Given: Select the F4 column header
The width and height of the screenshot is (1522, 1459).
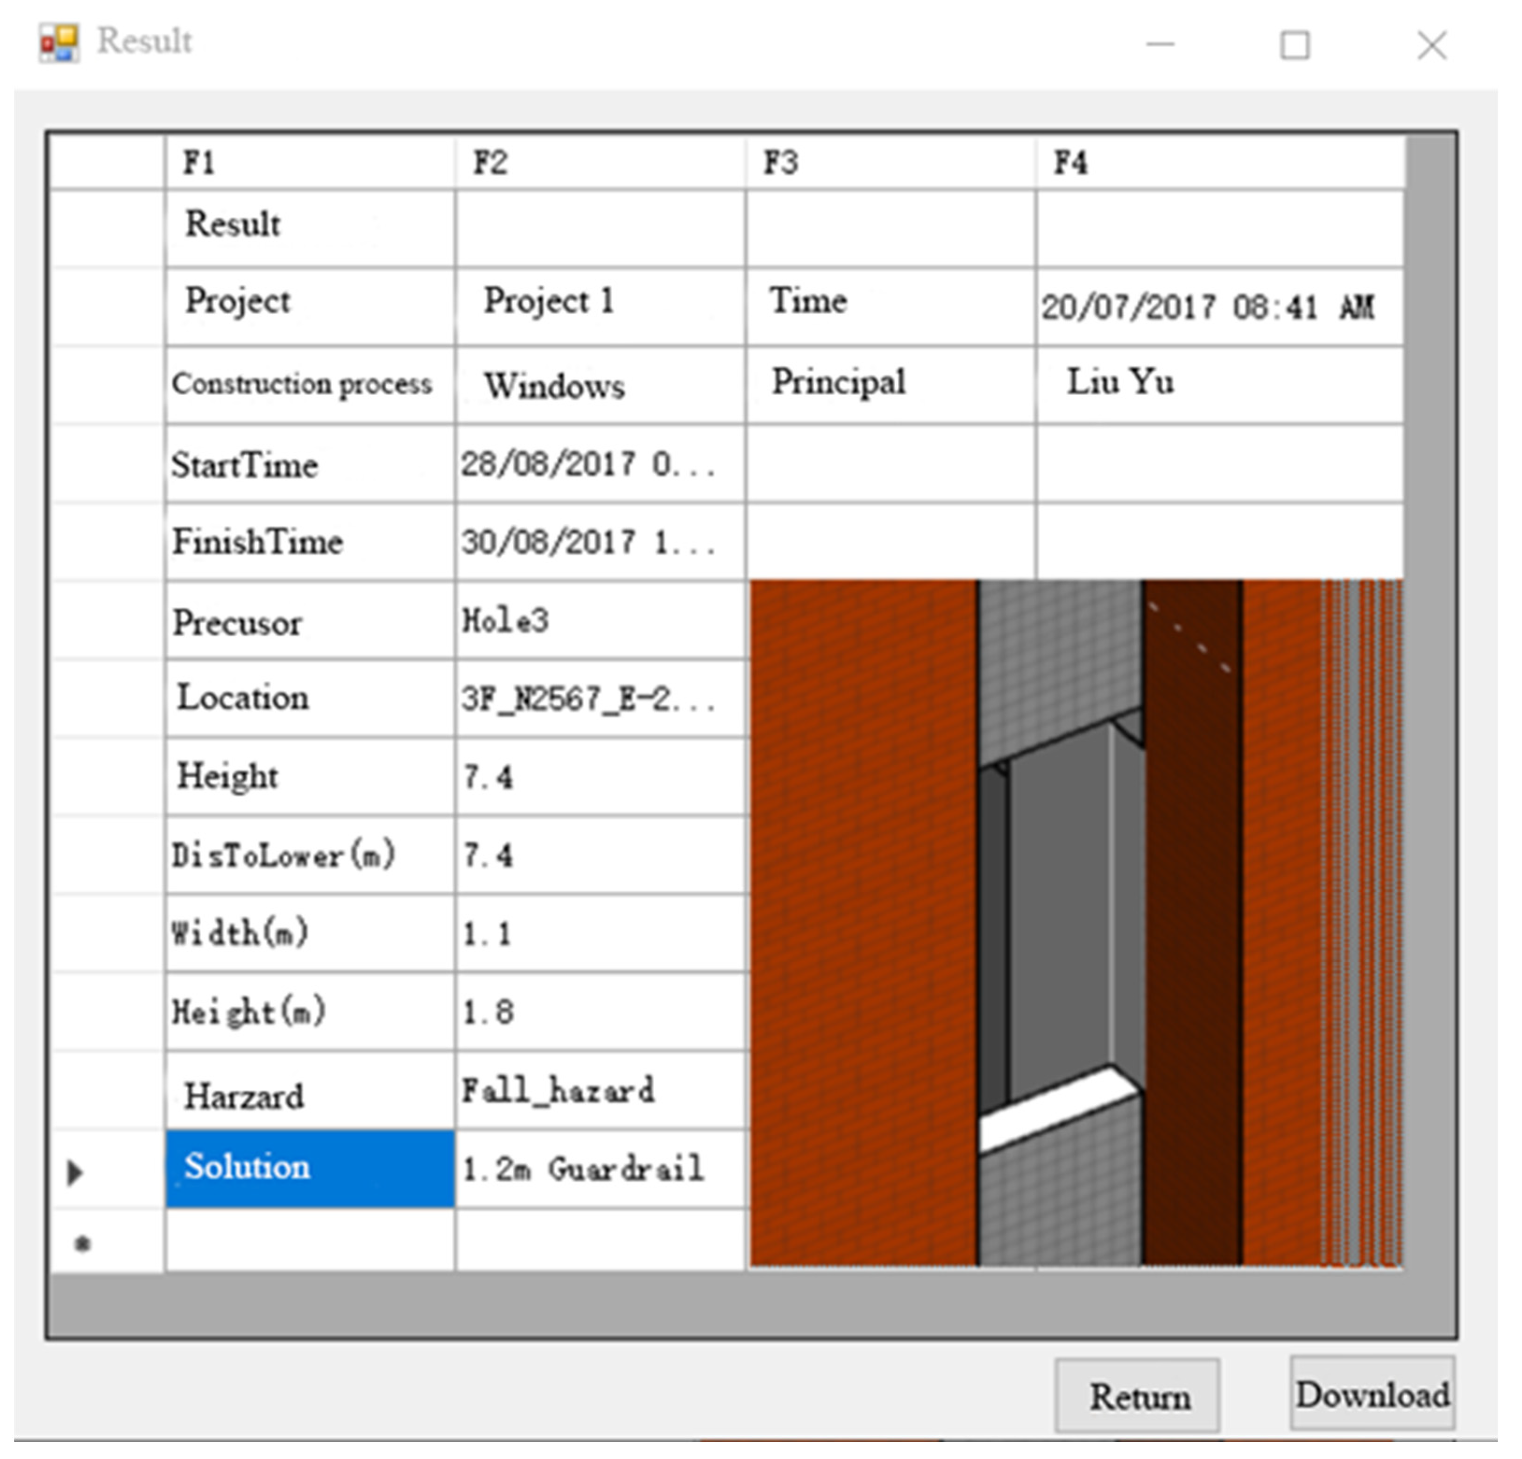Looking at the screenshot, I should click(1219, 163).
